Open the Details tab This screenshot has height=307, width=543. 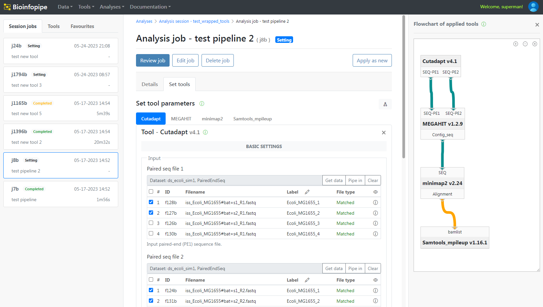[150, 84]
